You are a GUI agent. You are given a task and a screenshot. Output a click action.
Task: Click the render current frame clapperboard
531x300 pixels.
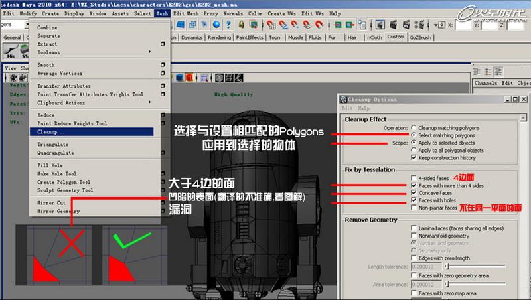(x=393, y=25)
